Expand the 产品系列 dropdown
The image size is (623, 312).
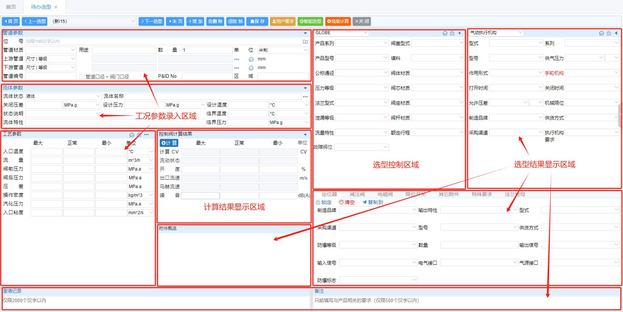click(361, 43)
